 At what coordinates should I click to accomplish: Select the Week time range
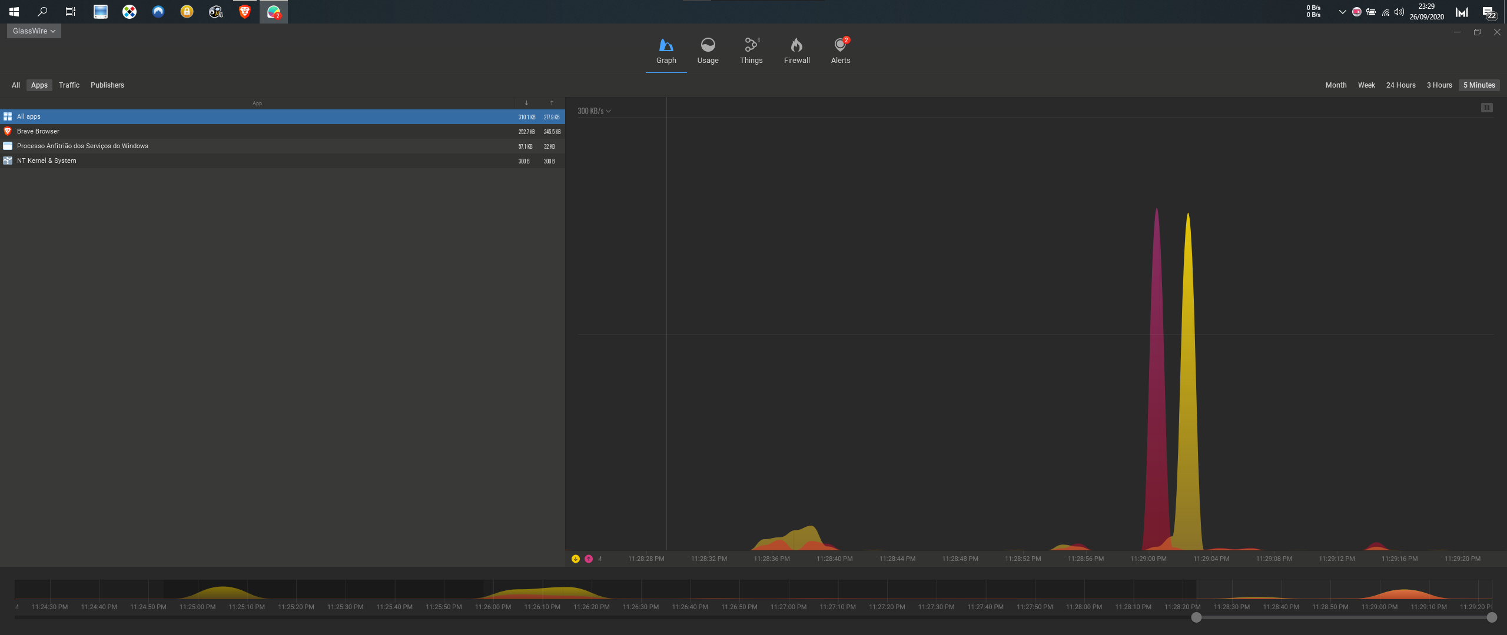click(1366, 85)
